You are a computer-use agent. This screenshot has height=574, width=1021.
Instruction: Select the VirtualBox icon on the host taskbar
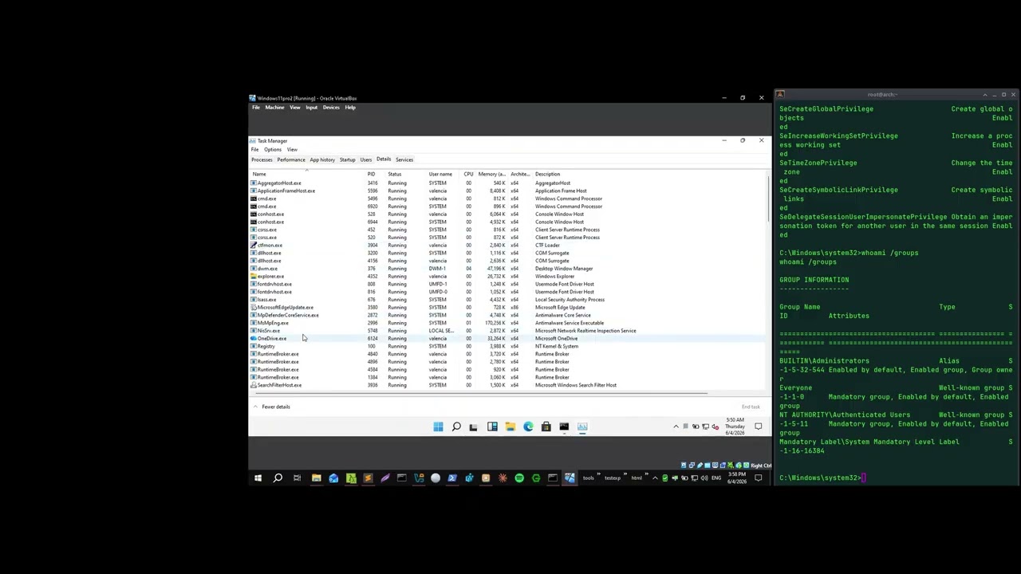pos(570,478)
